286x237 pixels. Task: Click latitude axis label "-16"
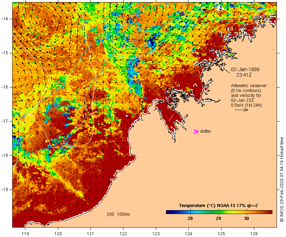click(x=4, y=87)
